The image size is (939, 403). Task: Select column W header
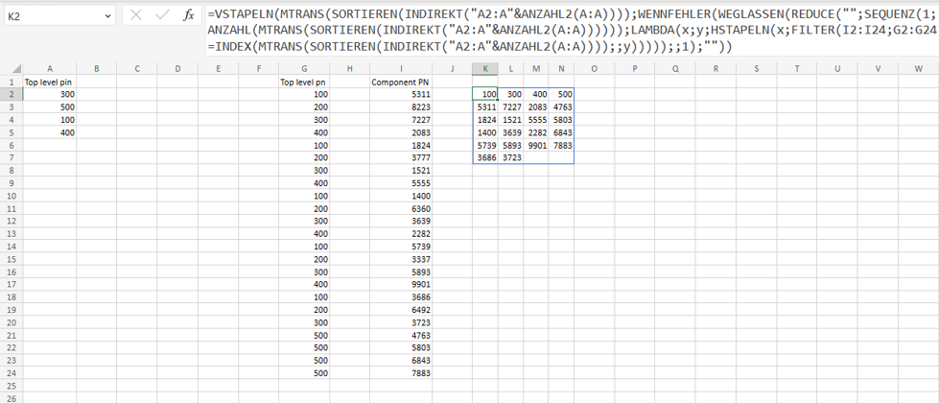tap(918, 69)
